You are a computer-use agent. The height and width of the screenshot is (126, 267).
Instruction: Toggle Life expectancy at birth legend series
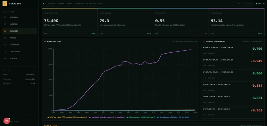point(141,117)
